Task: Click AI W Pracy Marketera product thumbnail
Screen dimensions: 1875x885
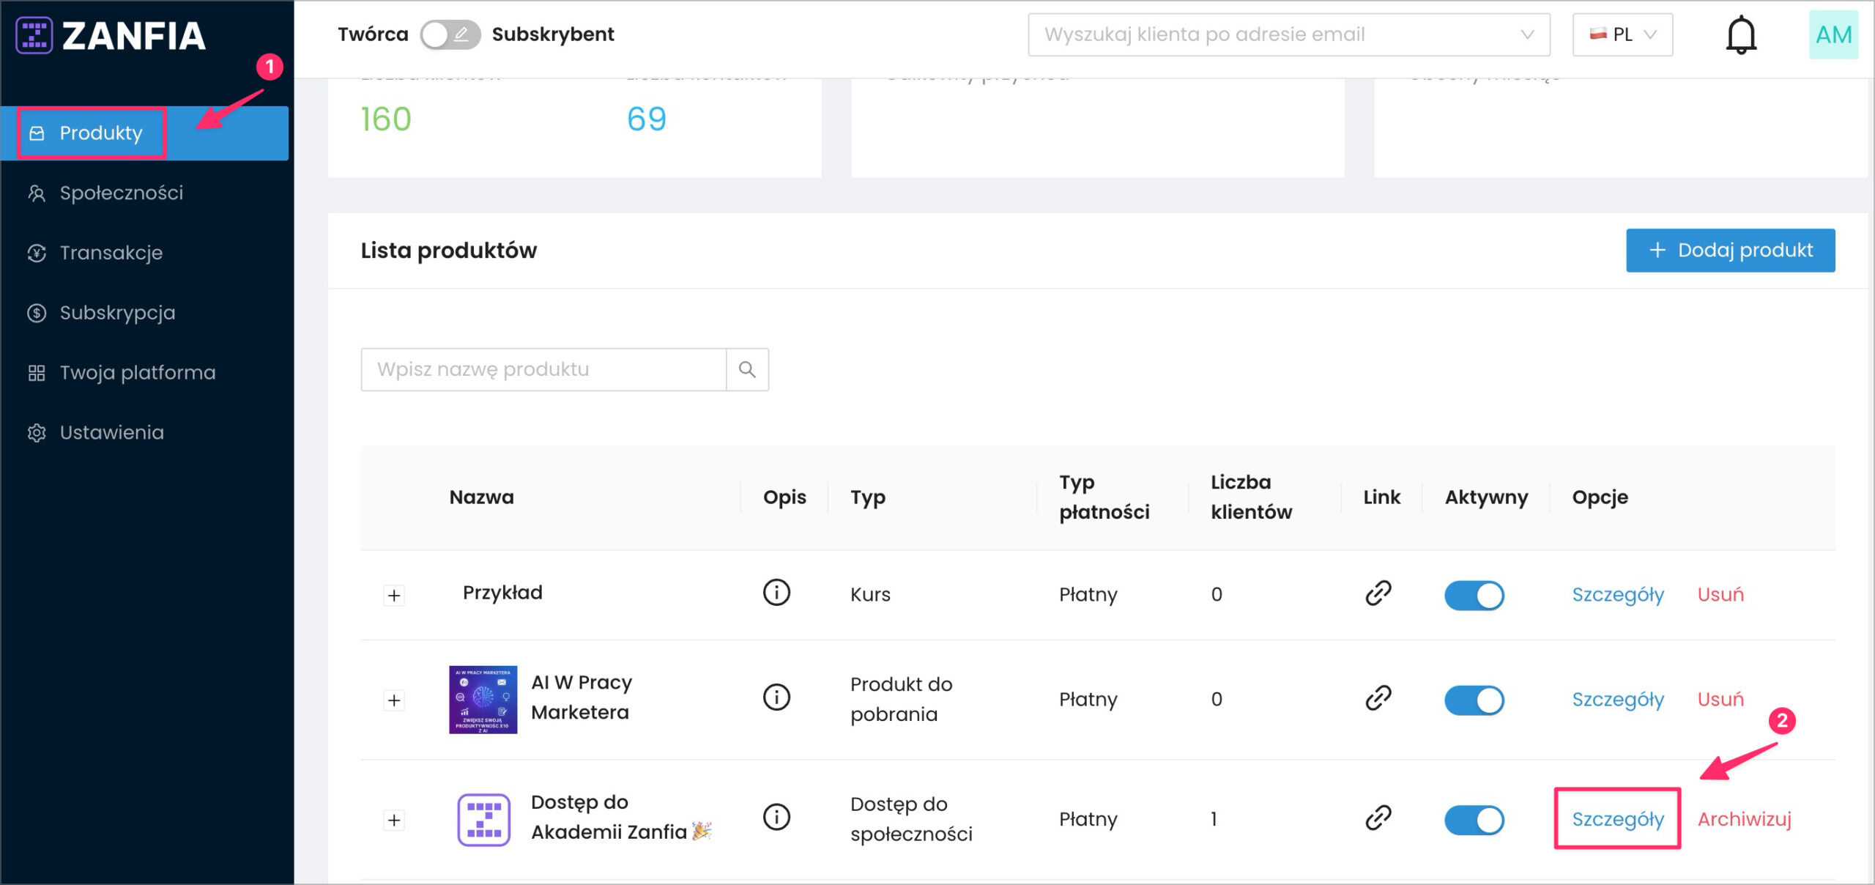Action: (483, 700)
